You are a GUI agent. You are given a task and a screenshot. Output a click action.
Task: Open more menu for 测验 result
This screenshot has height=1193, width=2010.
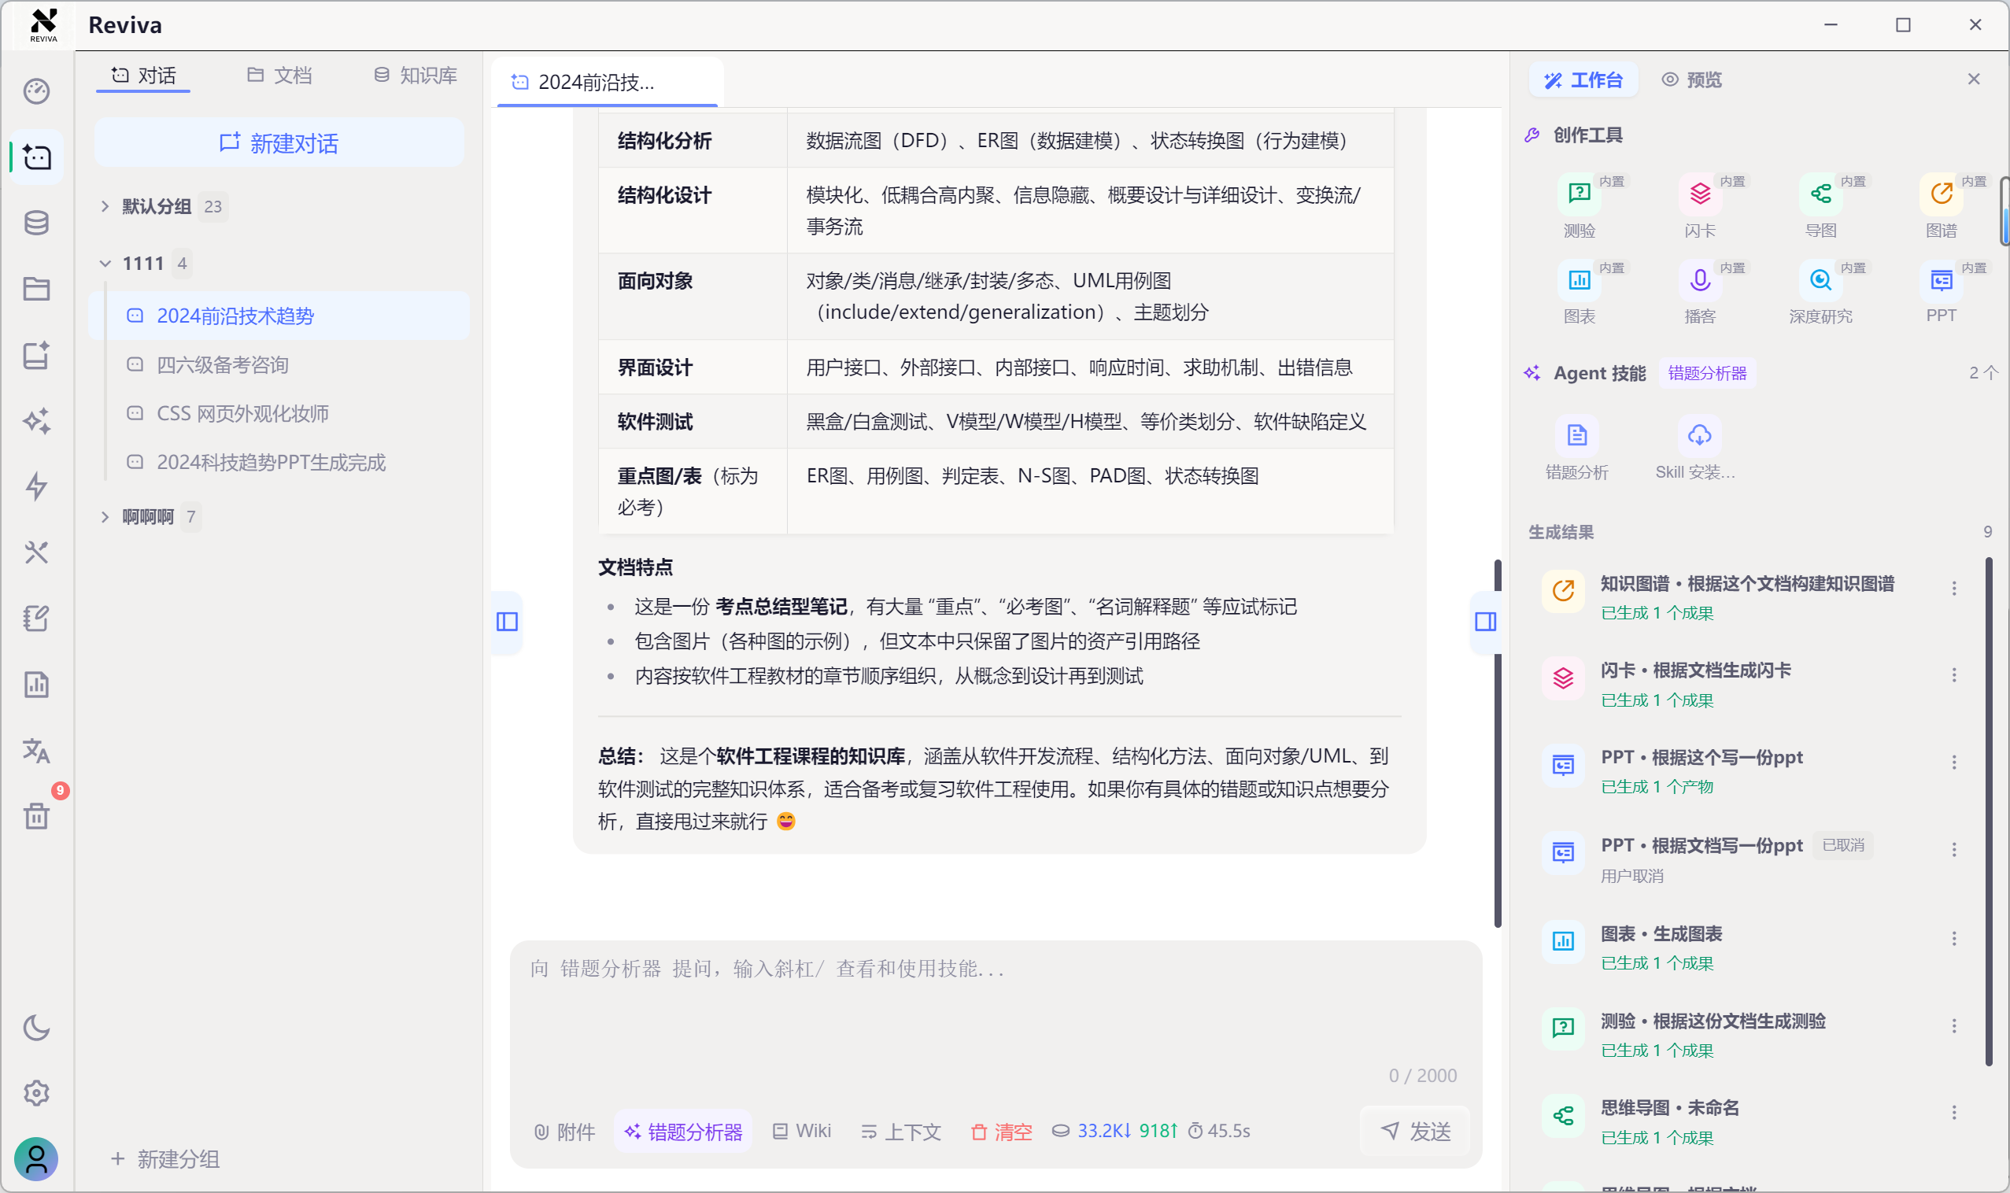tap(1953, 1026)
